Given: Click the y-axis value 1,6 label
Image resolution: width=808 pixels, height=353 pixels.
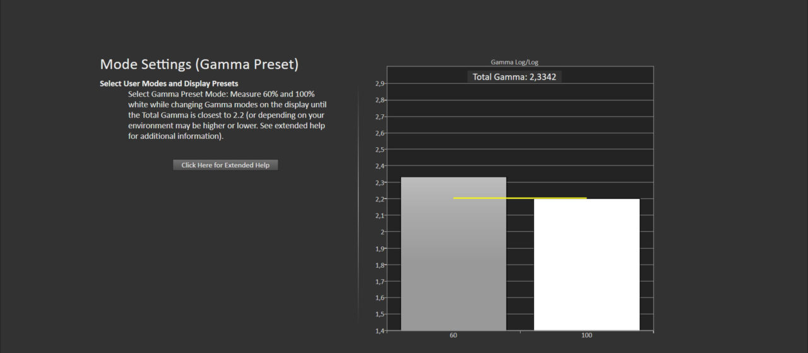Looking at the screenshot, I should click(379, 298).
